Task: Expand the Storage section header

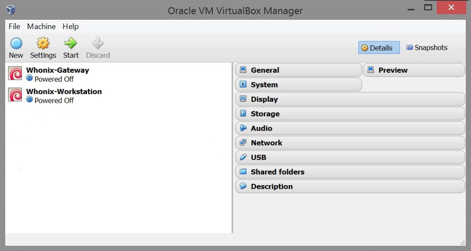Action: [350, 114]
